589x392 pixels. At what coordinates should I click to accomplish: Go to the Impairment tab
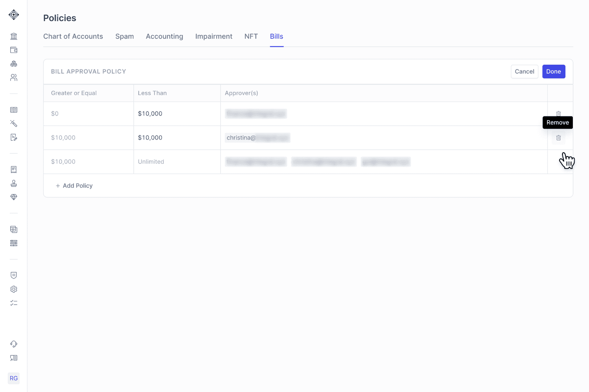click(214, 36)
